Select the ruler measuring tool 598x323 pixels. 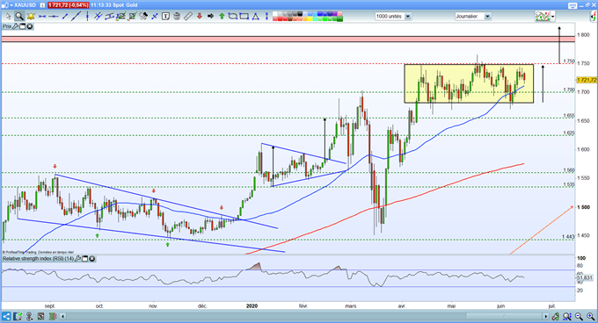coord(188,17)
